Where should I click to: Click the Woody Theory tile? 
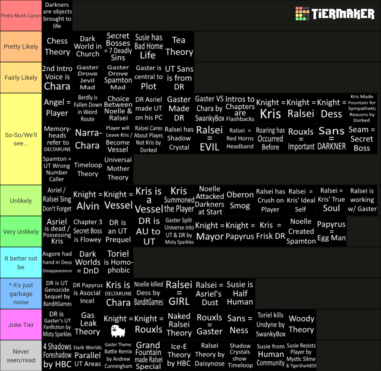click(x=301, y=325)
